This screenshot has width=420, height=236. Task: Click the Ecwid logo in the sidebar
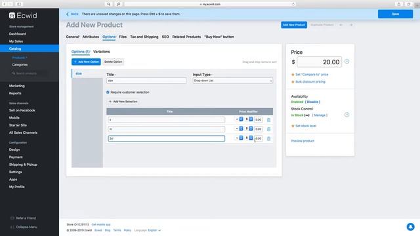pos(23,16)
